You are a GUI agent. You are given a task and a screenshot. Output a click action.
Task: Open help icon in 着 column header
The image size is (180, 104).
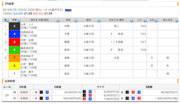(7, 21)
